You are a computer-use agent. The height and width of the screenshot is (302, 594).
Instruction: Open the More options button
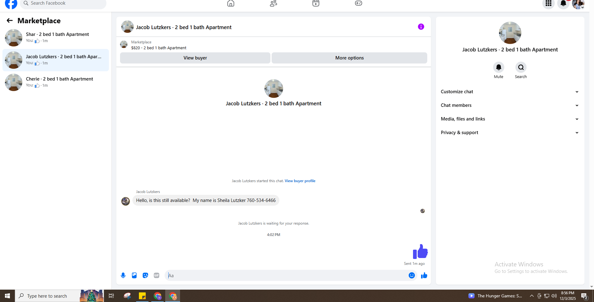click(x=349, y=58)
